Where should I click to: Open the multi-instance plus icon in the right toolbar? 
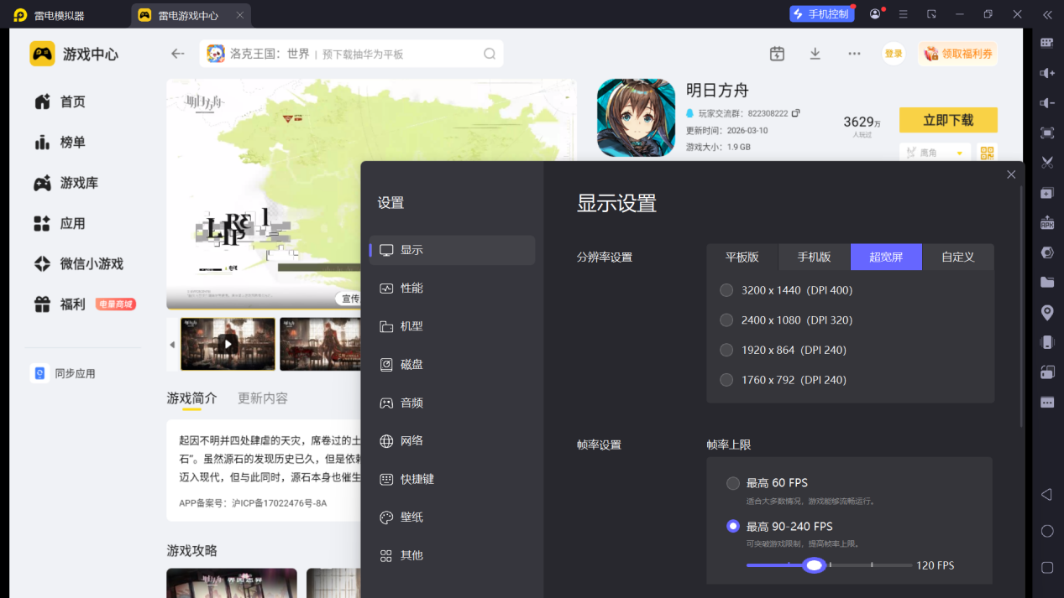(x=1046, y=193)
